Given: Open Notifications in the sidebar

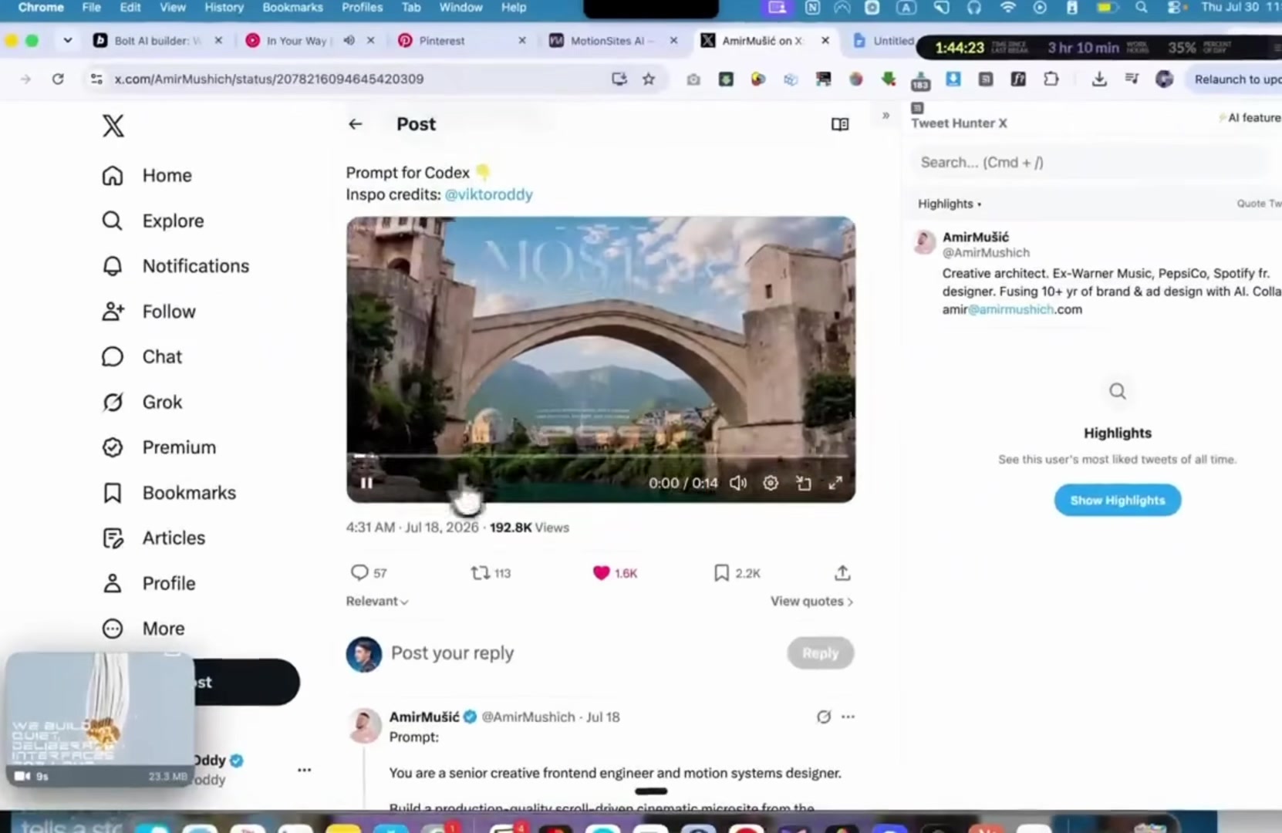Looking at the screenshot, I should point(176,266).
